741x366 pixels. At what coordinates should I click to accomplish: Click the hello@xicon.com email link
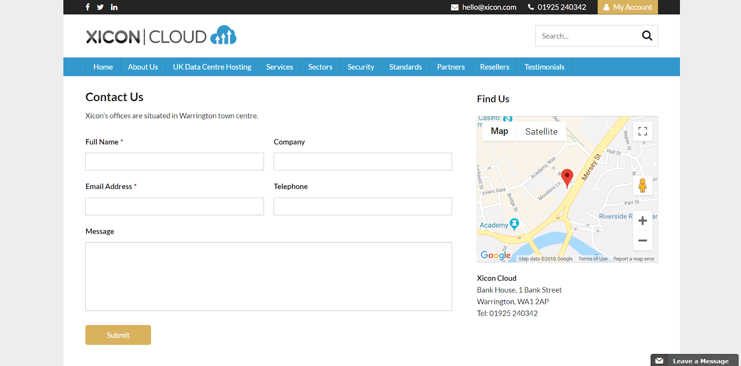point(489,7)
